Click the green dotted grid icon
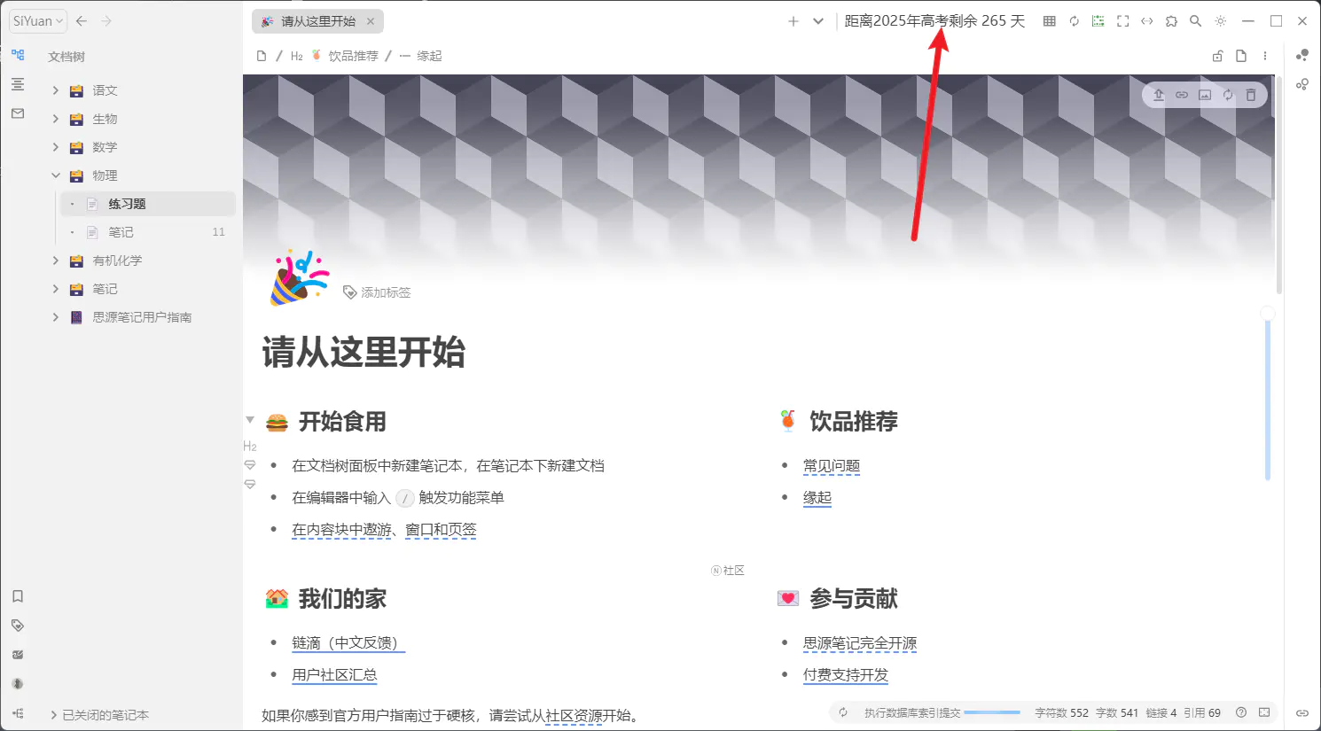Image resolution: width=1321 pixels, height=731 pixels. [1098, 21]
